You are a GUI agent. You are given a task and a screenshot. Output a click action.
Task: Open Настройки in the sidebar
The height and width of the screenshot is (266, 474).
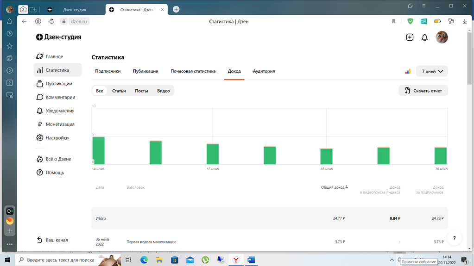pyautogui.click(x=53, y=138)
